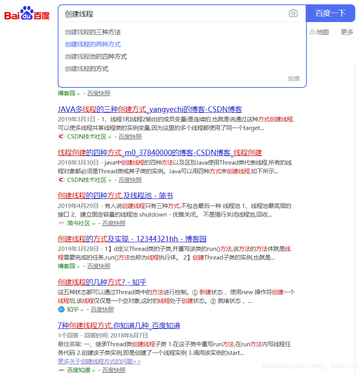Expand CSDN技术社区 arrow under 线程创建的四种方式 result
This screenshot has width=361, height=373.
click(109, 180)
